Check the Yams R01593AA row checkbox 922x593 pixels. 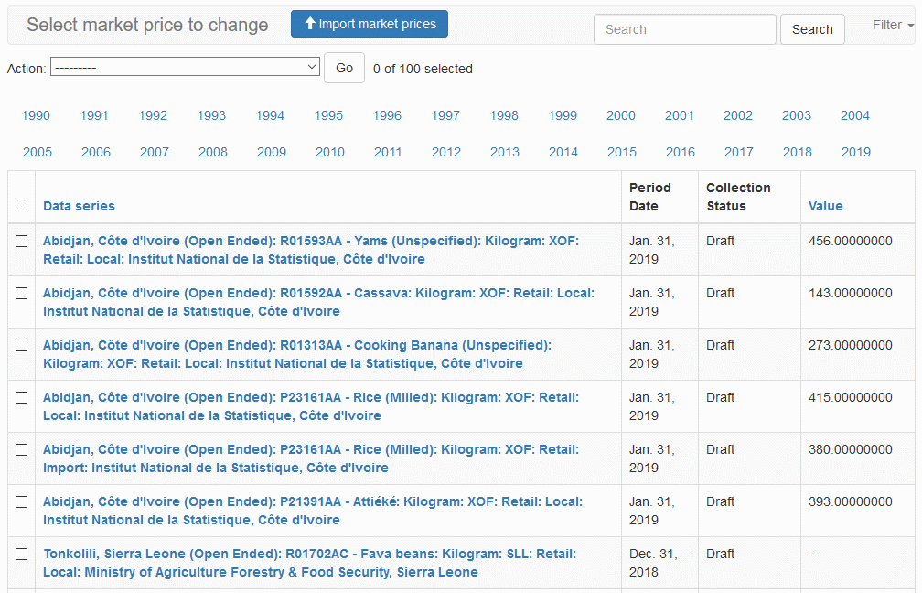pyautogui.click(x=22, y=242)
